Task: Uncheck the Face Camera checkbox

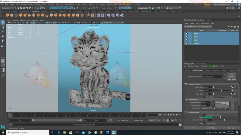Action: 222,97
